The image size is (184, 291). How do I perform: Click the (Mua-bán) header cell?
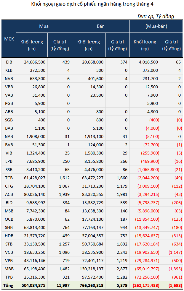click(x=156, y=26)
